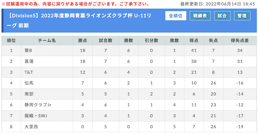The height and width of the screenshot is (135, 258).
Task: Click the 試合数 column header
Action: [106, 41]
